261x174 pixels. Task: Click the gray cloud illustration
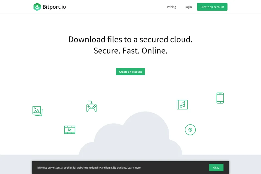click(x=130, y=133)
